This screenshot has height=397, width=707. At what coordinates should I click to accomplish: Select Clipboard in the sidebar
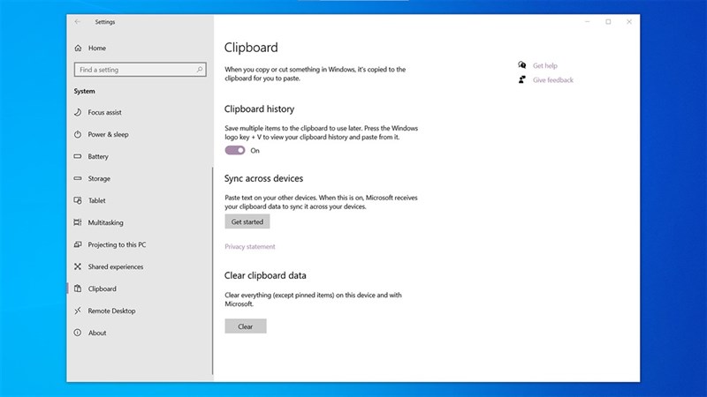[x=102, y=288]
